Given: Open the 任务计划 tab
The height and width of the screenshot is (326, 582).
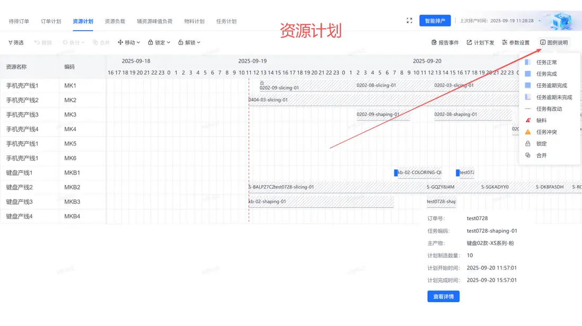Looking at the screenshot, I should [x=226, y=21].
